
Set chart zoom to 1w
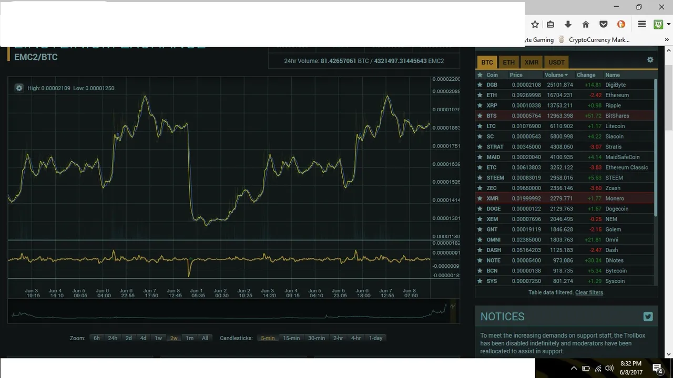pyautogui.click(x=158, y=338)
